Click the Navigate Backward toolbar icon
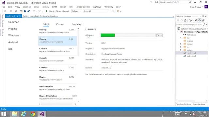The image size is (209, 117). pyautogui.click(x=5, y=11)
